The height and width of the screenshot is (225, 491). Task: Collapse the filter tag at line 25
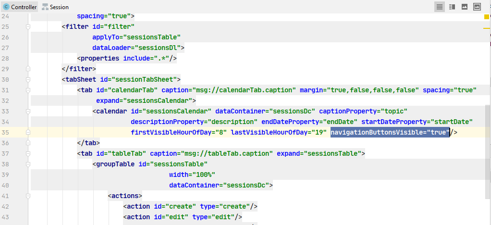(28, 27)
